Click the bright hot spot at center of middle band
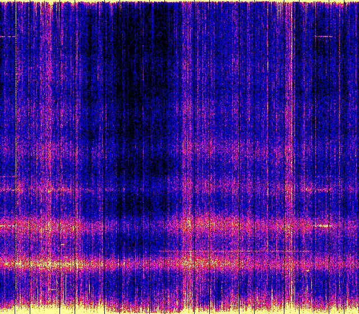This screenshot has width=359, height=314. [x=186, y=225]
